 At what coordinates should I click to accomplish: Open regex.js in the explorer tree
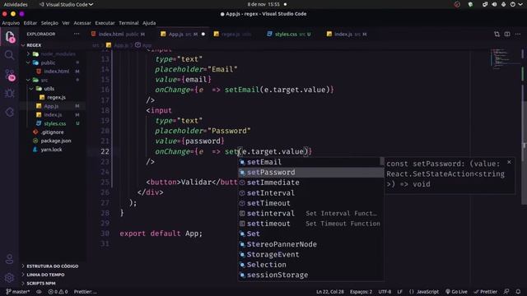(56, 97)
